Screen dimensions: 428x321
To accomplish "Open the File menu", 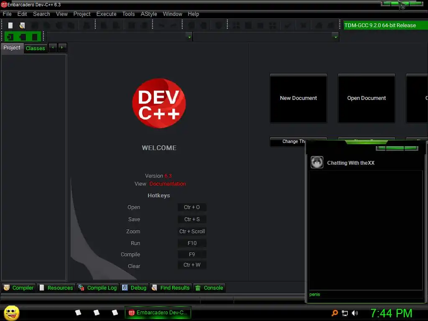I will pyautogui.click(x=7, y=14).
